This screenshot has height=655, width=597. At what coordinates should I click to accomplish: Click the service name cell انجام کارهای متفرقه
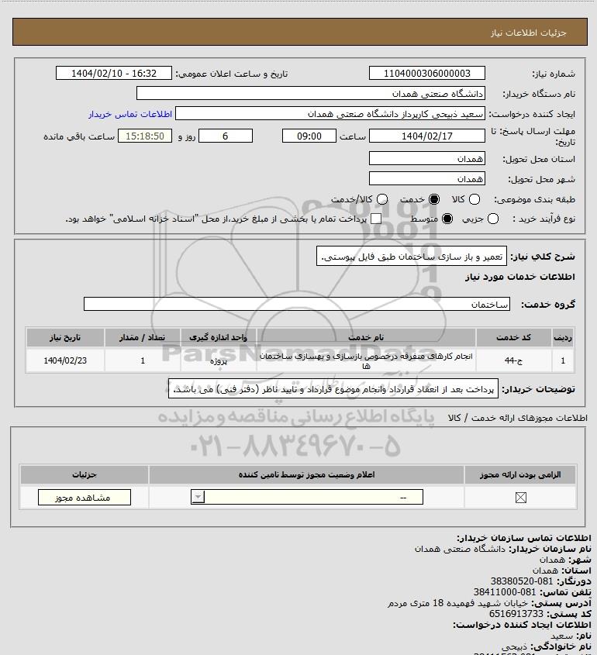pyautogui.click(x=366, y=360)
